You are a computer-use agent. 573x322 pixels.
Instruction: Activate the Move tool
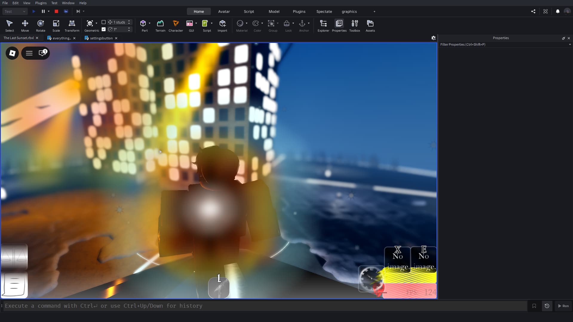pyautogui.click(x=25, y=26)
